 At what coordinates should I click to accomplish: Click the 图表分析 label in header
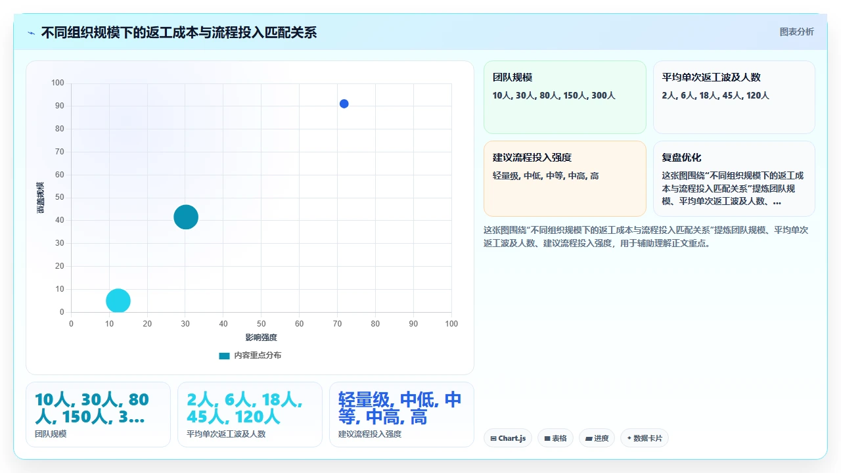point(796,32)
